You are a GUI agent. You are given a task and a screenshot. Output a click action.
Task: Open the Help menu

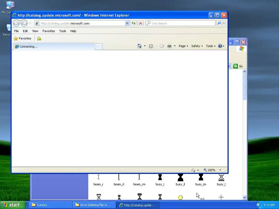tap(73, 31)
